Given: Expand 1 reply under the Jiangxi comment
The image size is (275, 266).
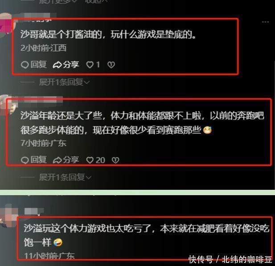Looking at the screenshot, I should 64,82.
